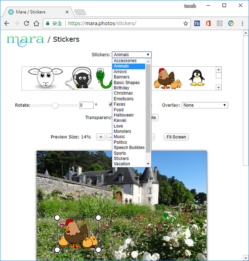Click the fb extension icon
249x261 pixels.
[197, 23]
